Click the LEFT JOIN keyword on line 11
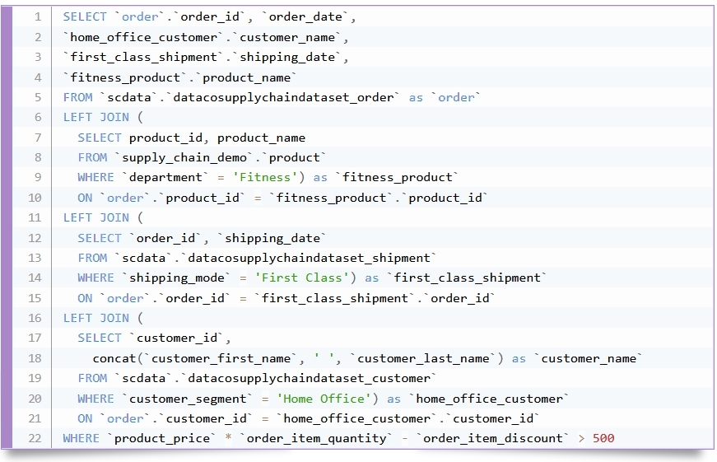 (x=96, y=217)
